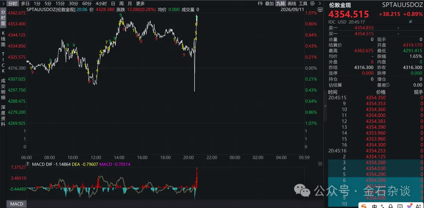Viewport: 424px width, 208px height.
Task: Toggle the 叠加 overlay option
Action: coord(269,4)
